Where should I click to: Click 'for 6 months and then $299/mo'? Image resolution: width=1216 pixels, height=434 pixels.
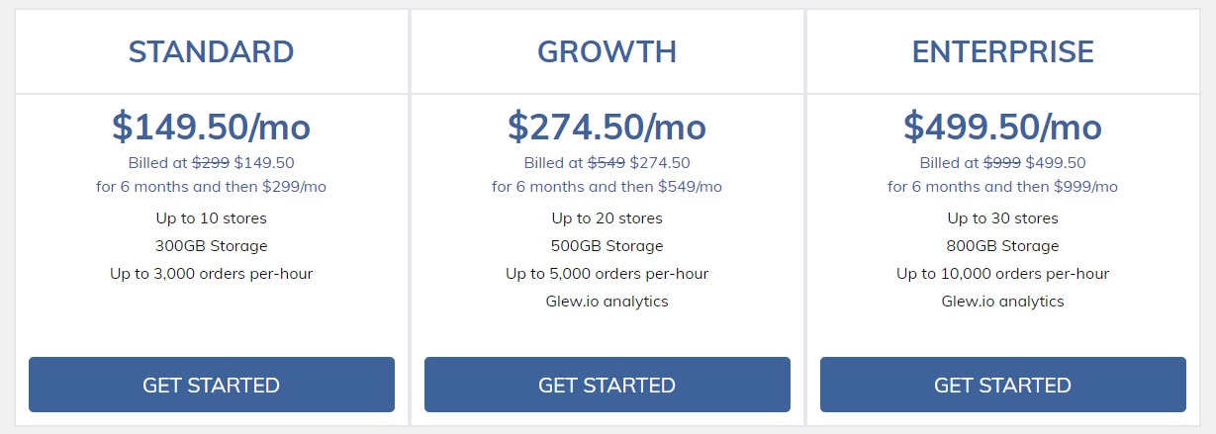(x=212, y=187)
